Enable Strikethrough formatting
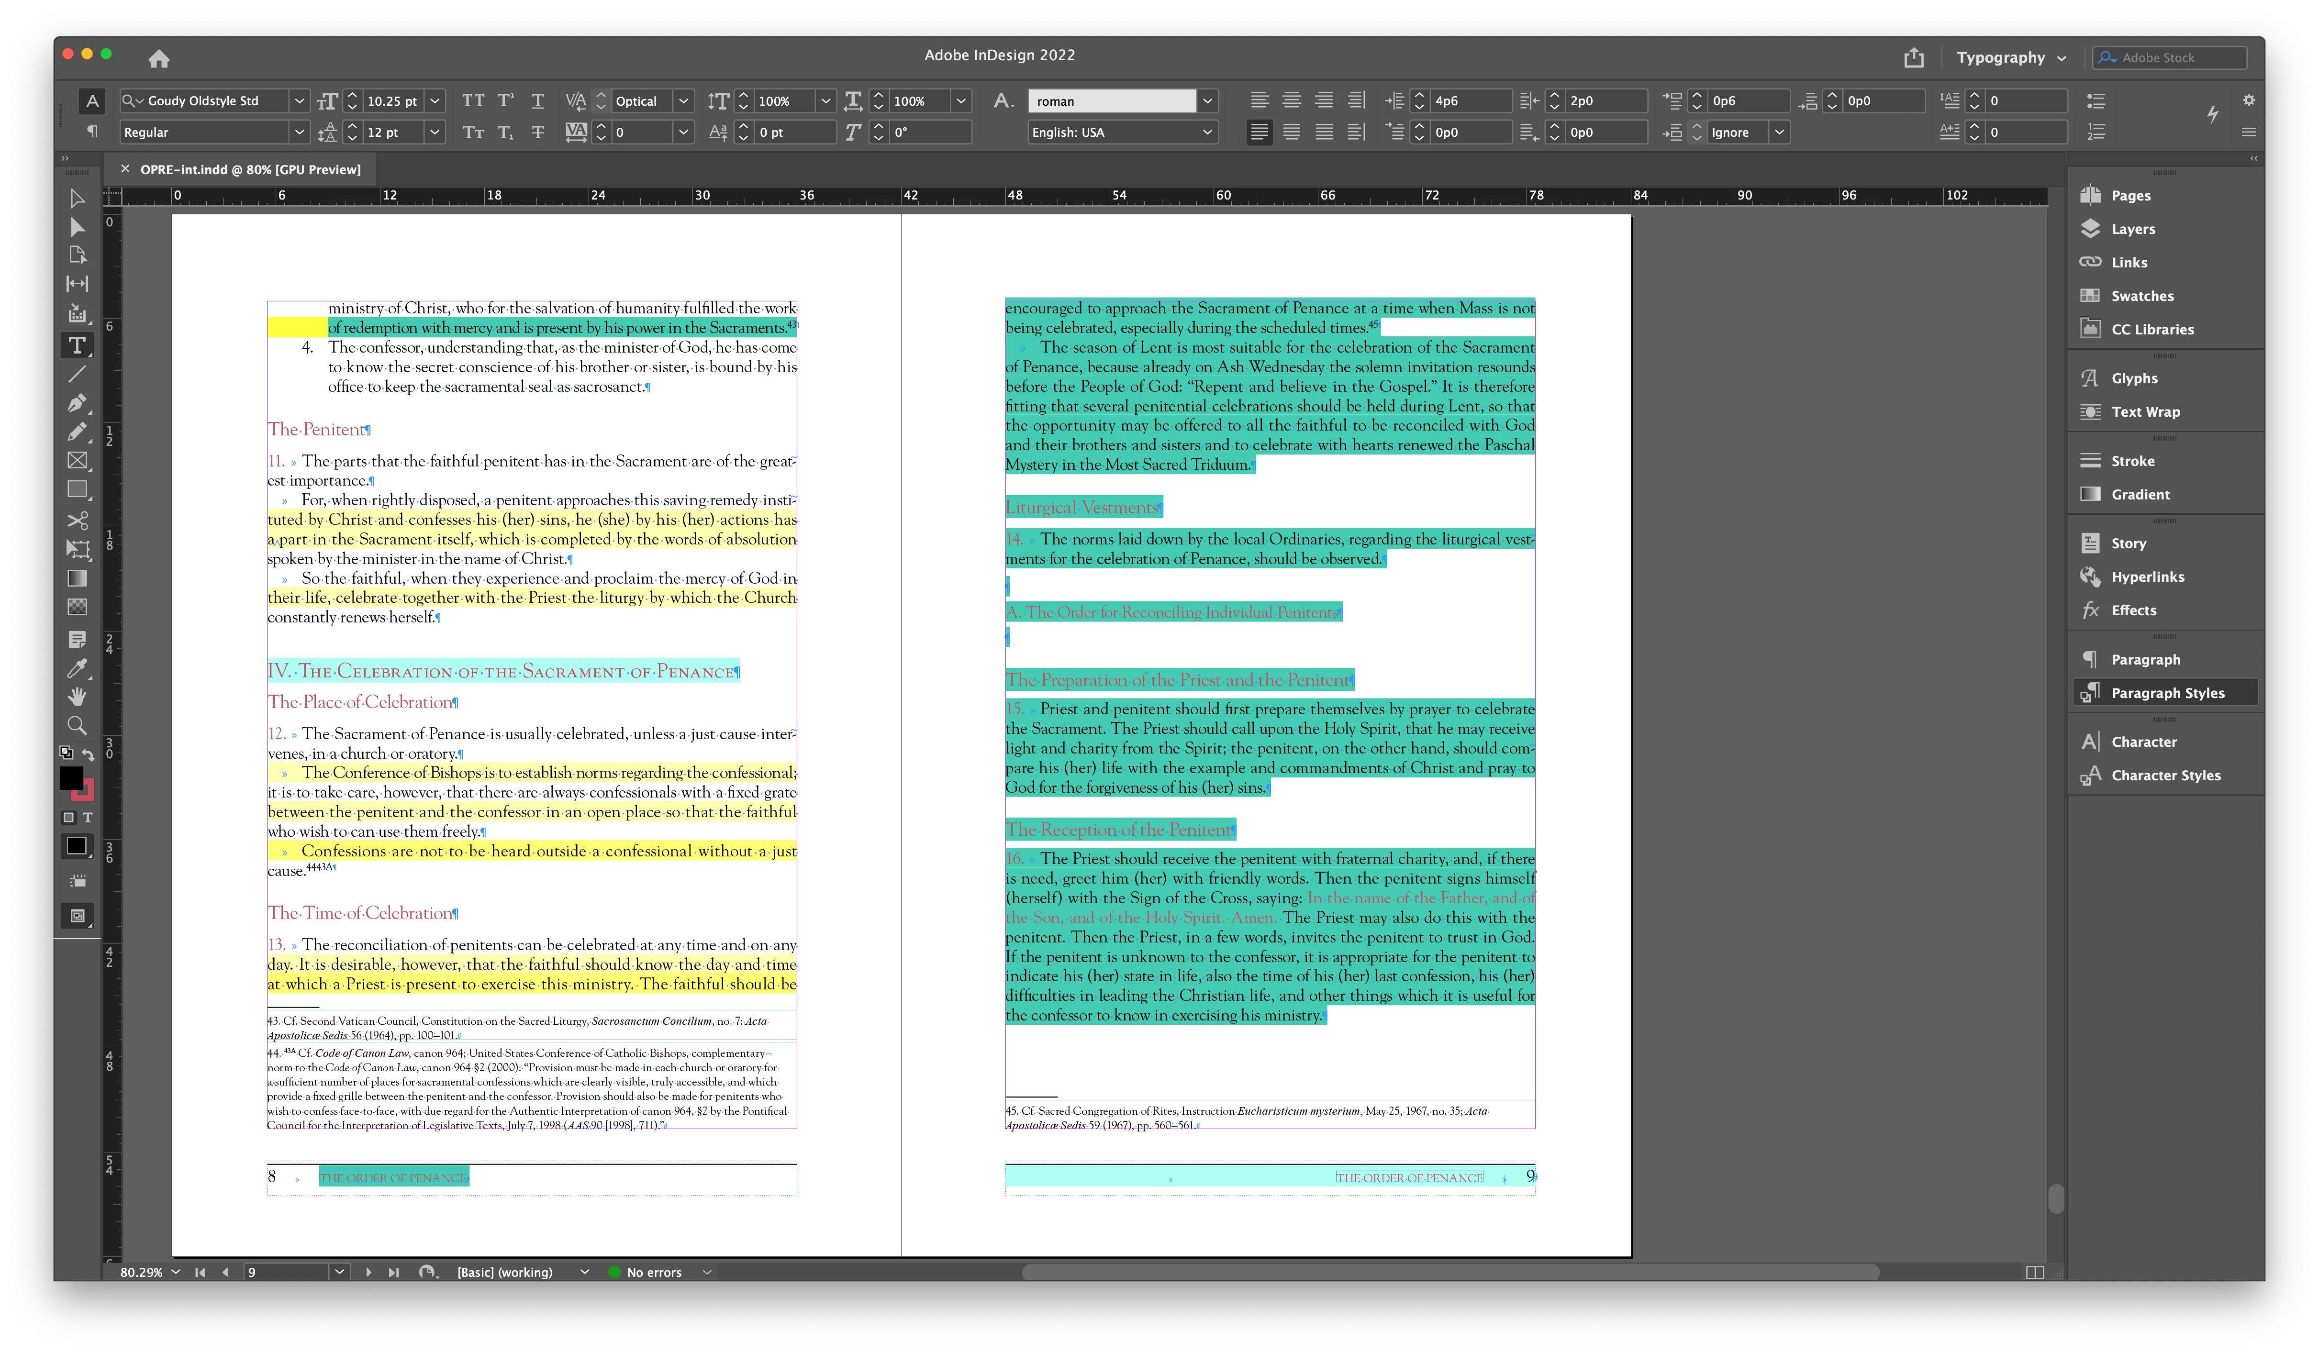This screenshot has height=1352, width=2319. pyautogui.click(x=538, y=133)
